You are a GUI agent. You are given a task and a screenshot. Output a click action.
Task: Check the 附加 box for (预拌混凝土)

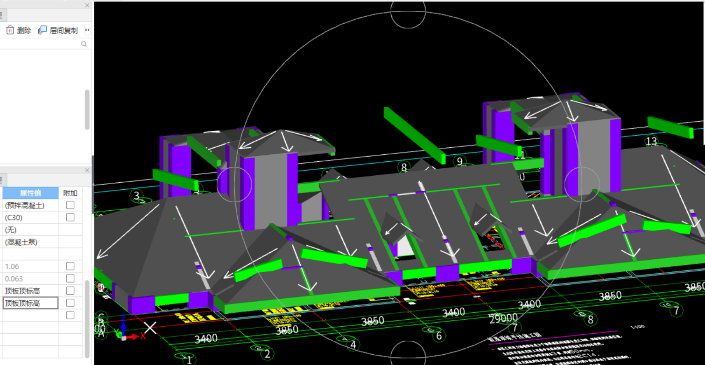point(70,205)
